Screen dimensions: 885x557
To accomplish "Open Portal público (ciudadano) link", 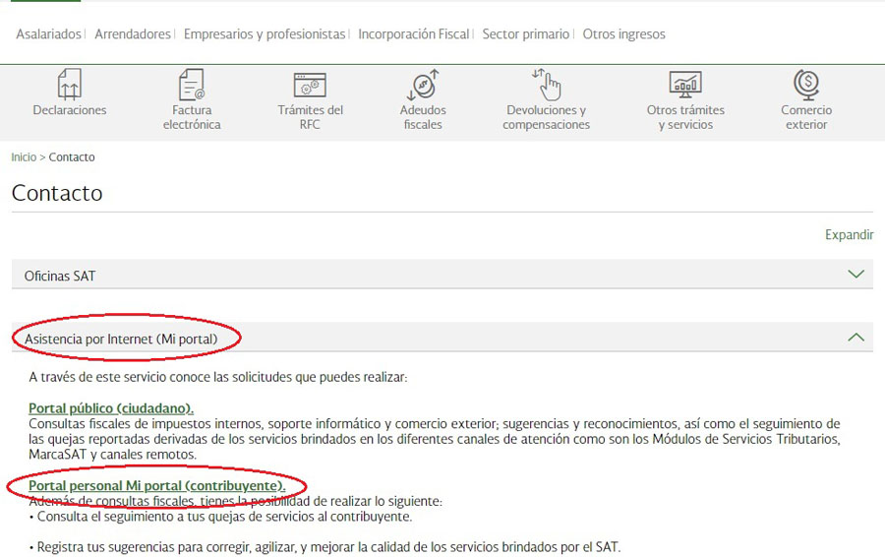I will (x=111, y=407).
